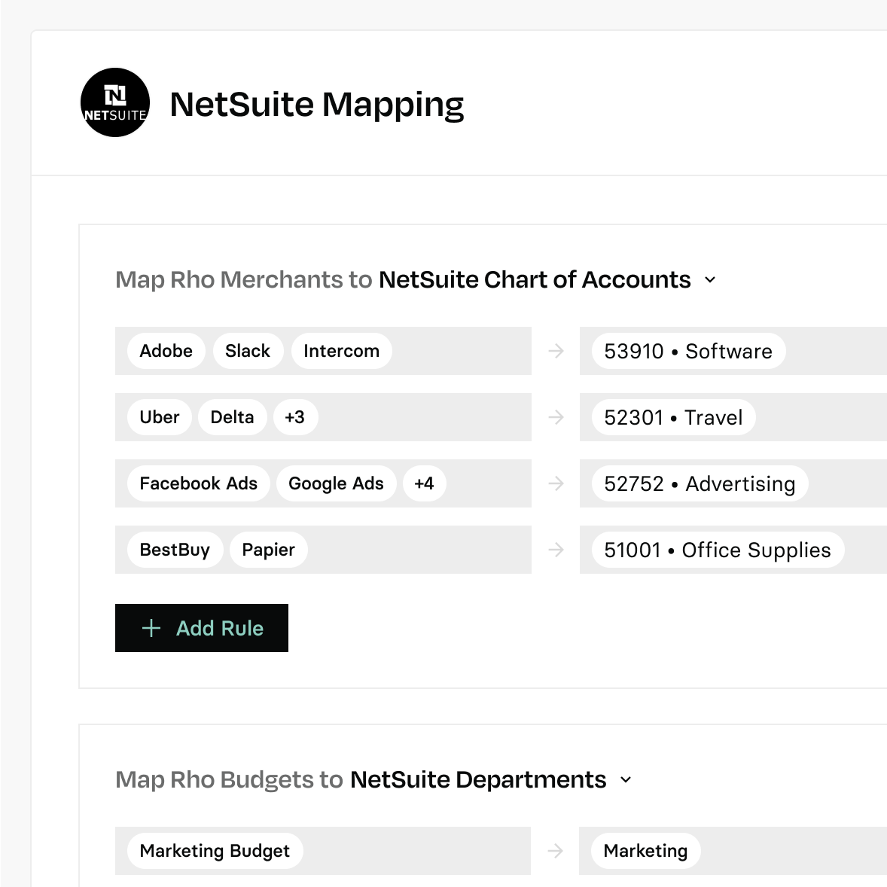Click the NetSuite Mapping page title

[317, 105]
